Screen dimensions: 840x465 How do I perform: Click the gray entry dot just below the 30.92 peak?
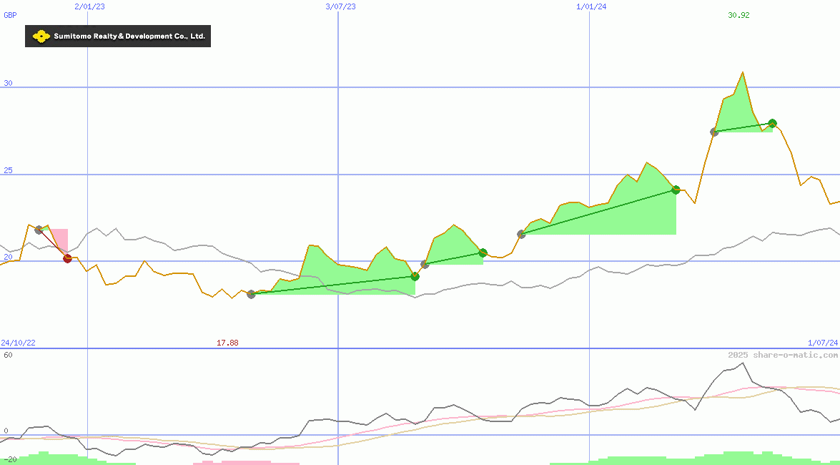coord(714,132)
